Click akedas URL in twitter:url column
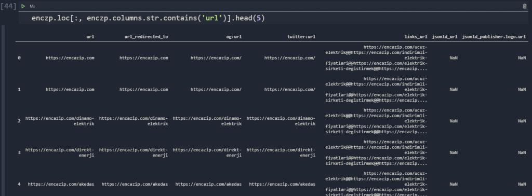The width and height of the screenshot is (532, 196). (x=282, y=184)
